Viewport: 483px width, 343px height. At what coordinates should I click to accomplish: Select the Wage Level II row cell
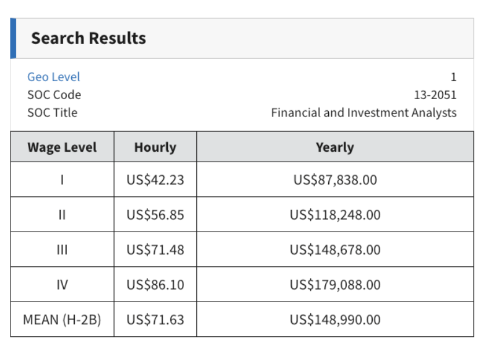coord(62,215)
